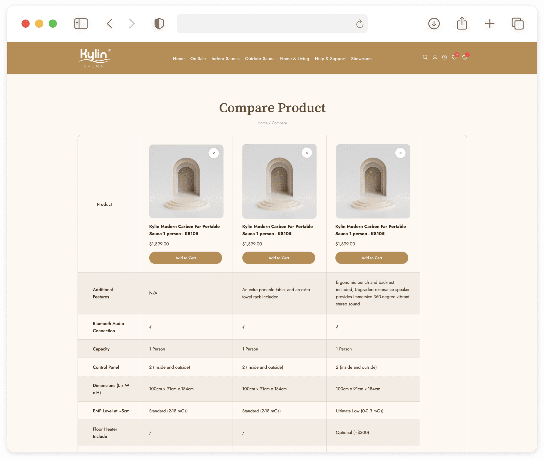Show browser downloads
544x460 pixels.
(434, 23)
